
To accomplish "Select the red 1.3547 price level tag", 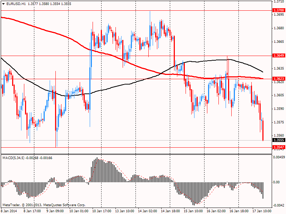I will click(x=279, y=147).
